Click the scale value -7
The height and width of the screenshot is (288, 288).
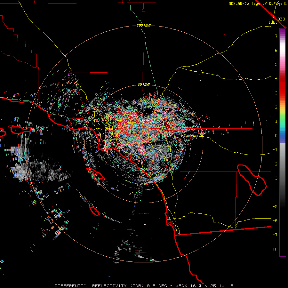tap(275, 235)
